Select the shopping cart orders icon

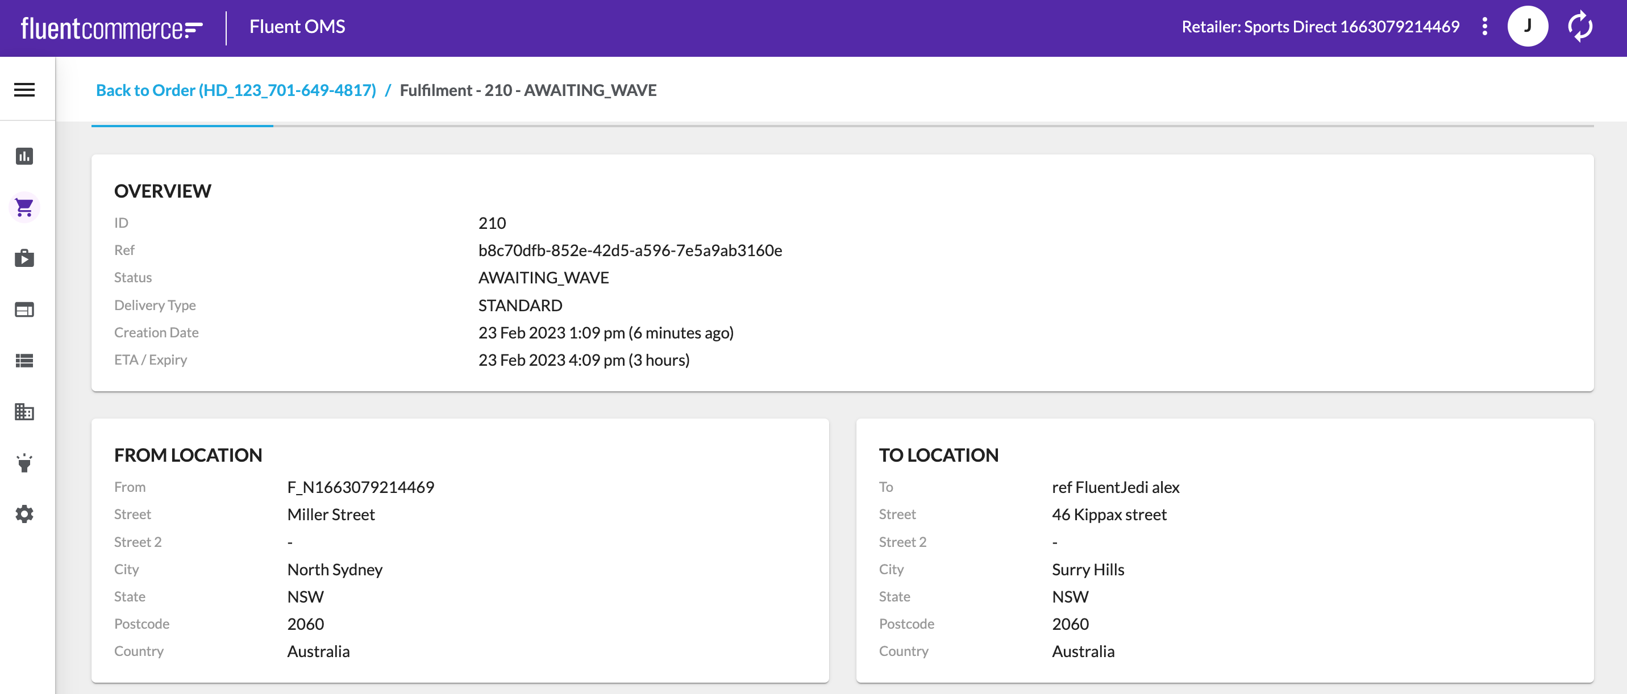tap(24, 207)
